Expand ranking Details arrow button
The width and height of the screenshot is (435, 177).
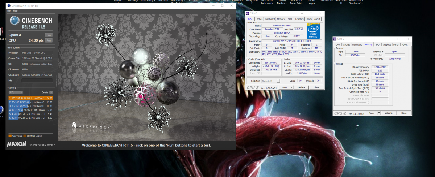coord(51,92)
